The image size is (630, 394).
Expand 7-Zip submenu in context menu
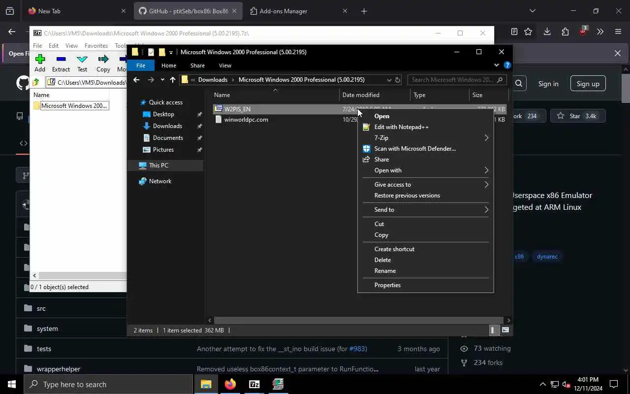486,138
